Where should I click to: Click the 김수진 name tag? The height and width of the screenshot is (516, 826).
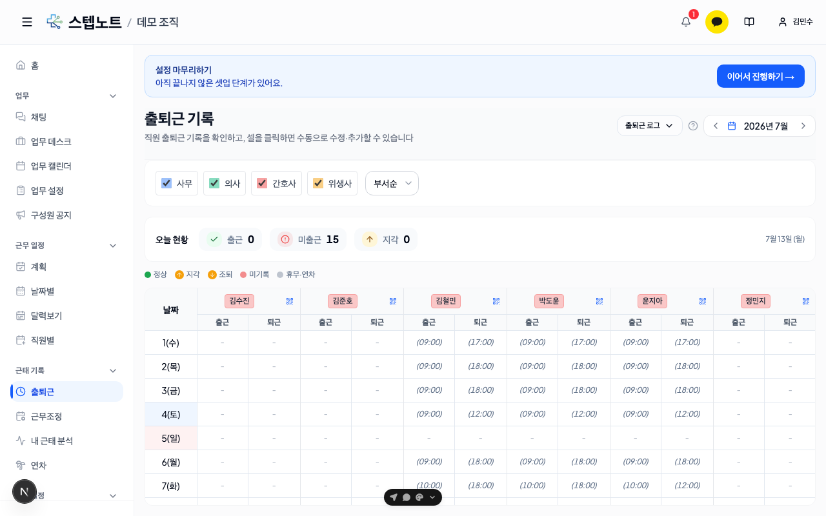239,301
